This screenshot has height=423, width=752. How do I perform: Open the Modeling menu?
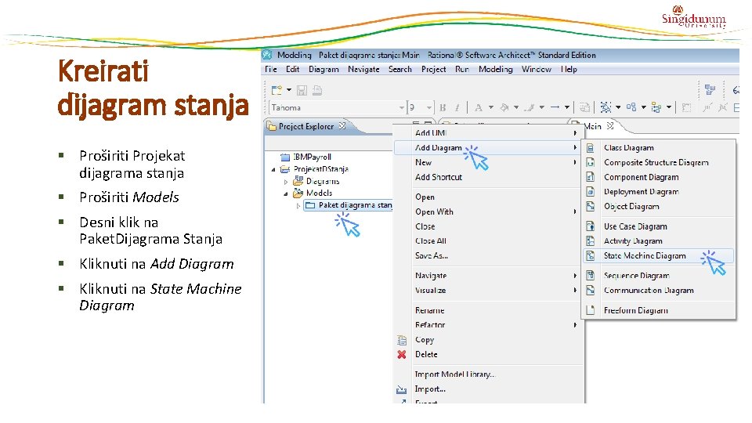point(495,69)
